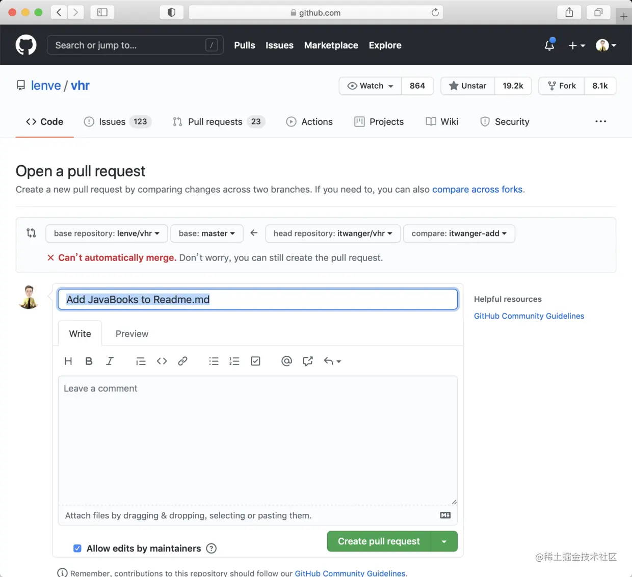Open Explore in top navigation
The height and width of the screenshot is (577, 632).
pos(385,45)
